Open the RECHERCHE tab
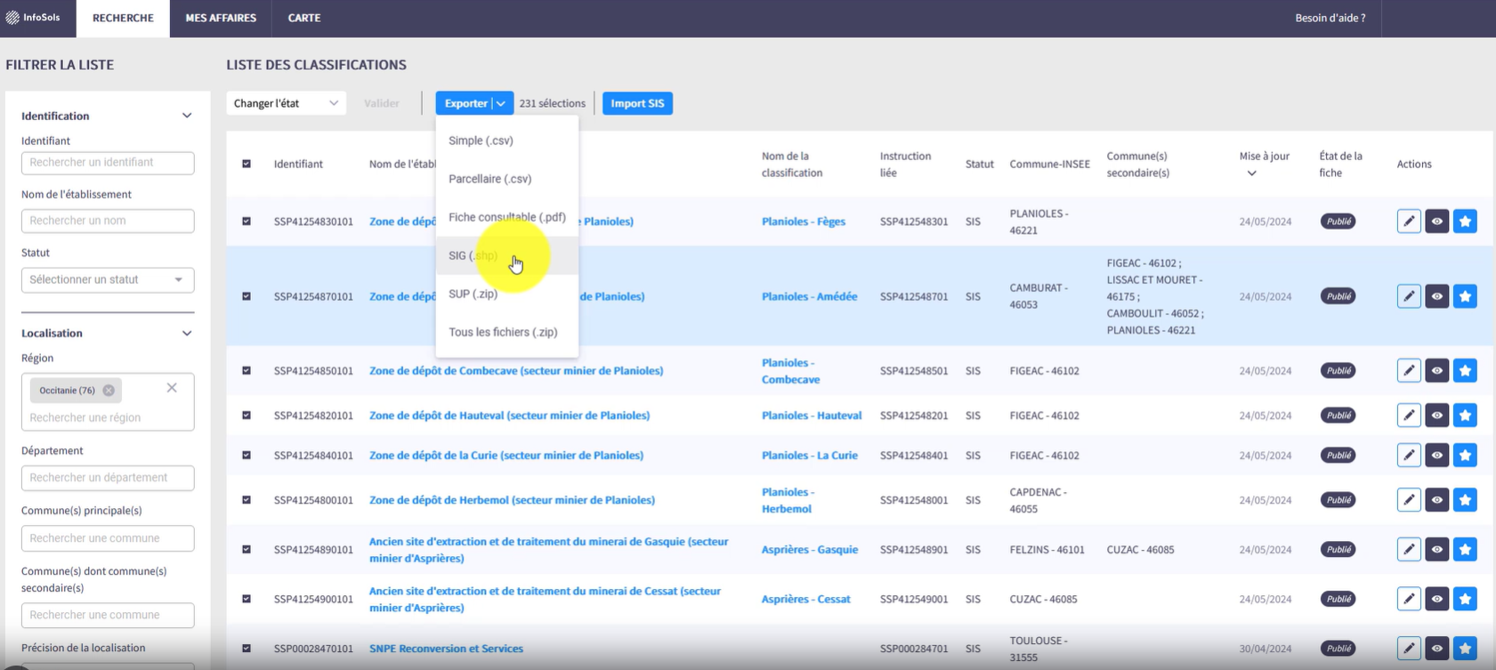Screen dimensions: 1496x670 pyautogui.click(x=123, y=18)
